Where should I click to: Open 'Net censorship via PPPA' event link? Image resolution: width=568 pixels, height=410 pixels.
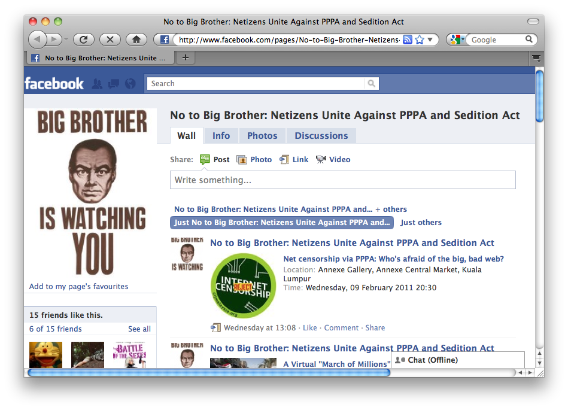393,259
